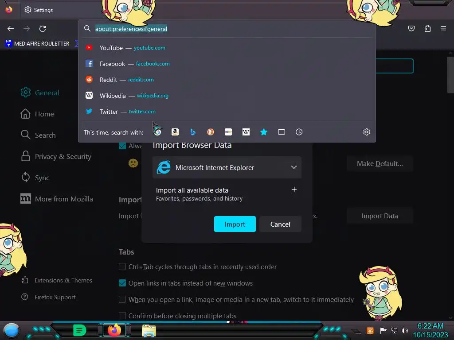Open the Extensions puzzle icon in toolbar
This screenshot has height=340, width=454.
(427, 28)
